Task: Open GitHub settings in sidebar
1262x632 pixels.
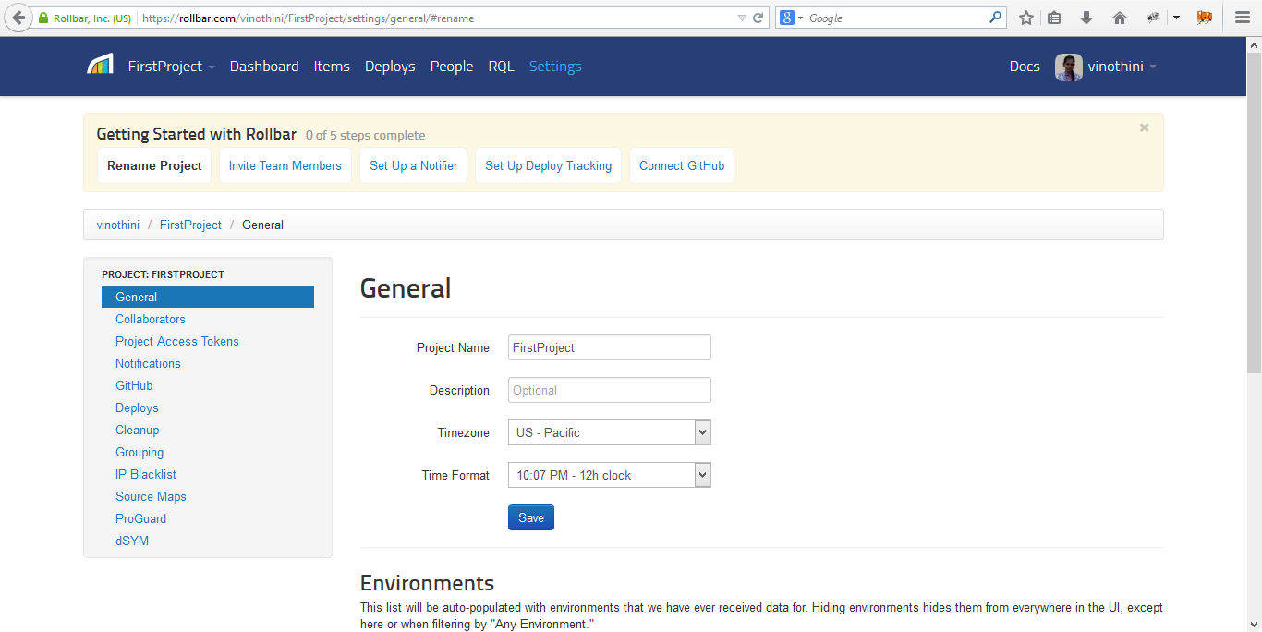Action: (x=134, y=385)
